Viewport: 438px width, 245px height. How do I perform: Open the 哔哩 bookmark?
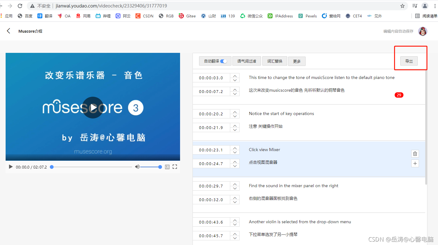click(x=103, y=16)
